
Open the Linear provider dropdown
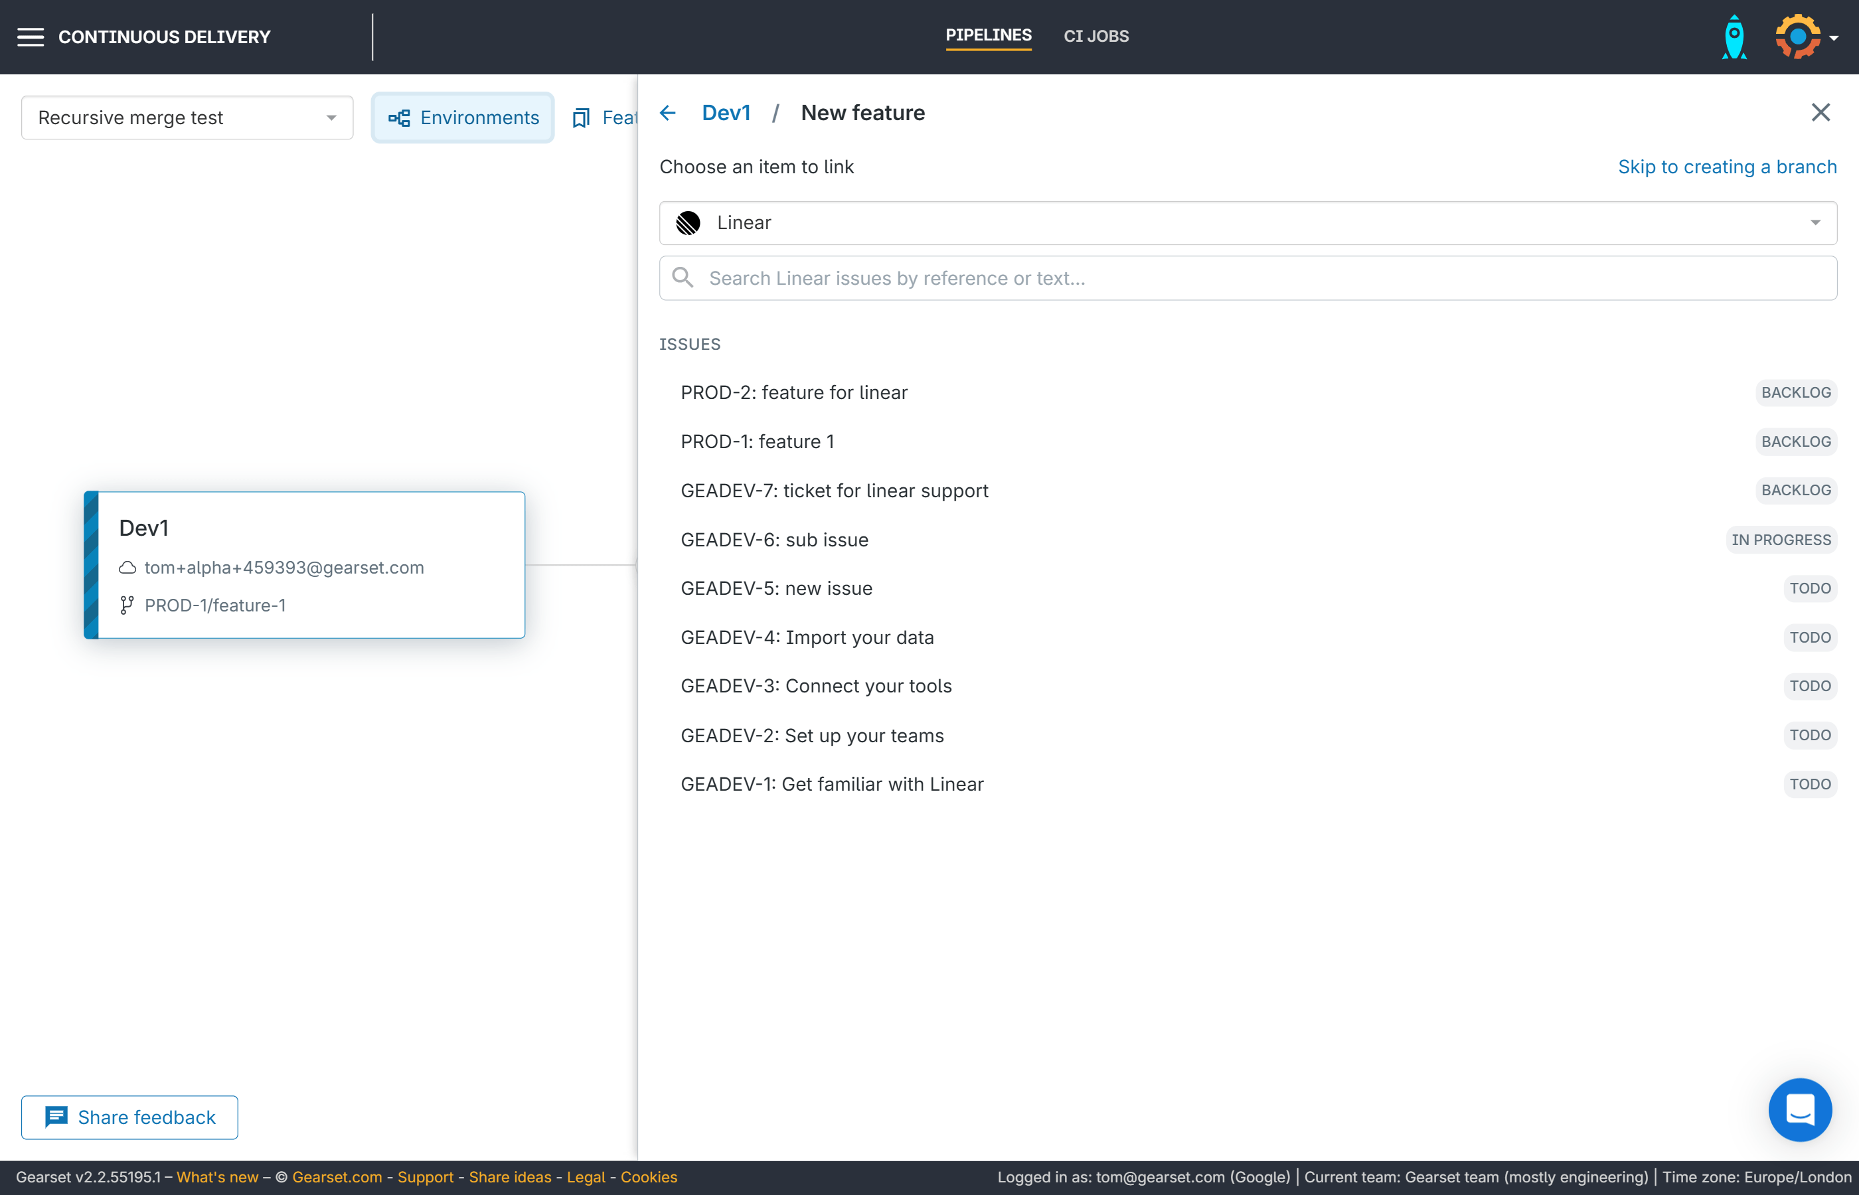pos(1248,222)
